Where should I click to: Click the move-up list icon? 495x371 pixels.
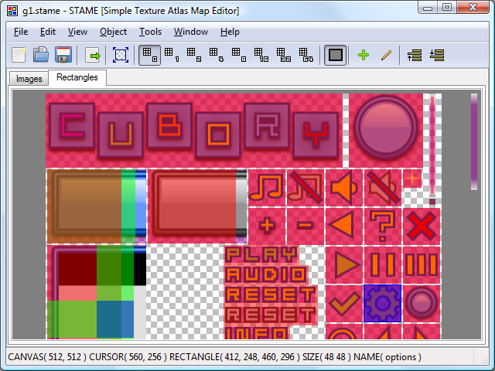click(415, 55)
